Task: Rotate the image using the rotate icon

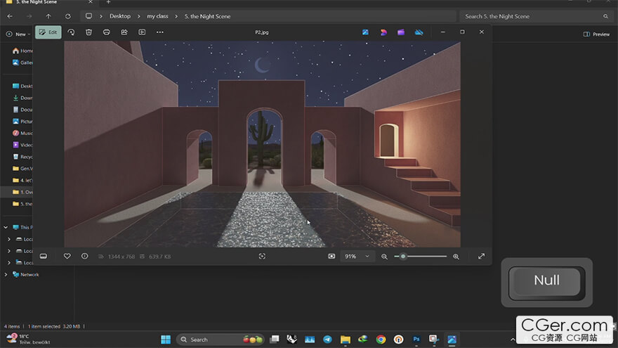Action: pyautogui.click(x=71, y=32)
